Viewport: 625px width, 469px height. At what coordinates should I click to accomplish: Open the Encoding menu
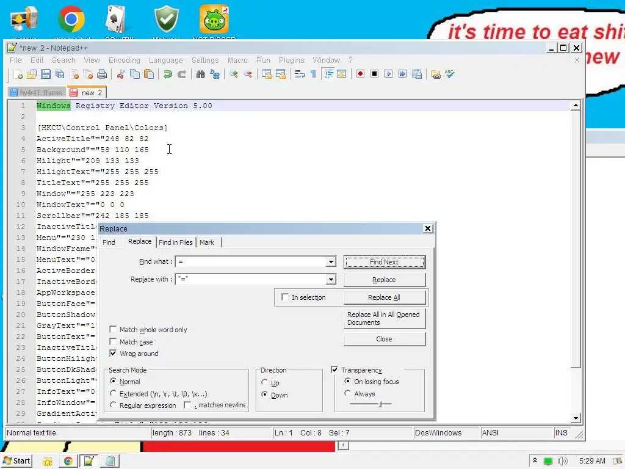pyautogui.click(x=125, y=60)
